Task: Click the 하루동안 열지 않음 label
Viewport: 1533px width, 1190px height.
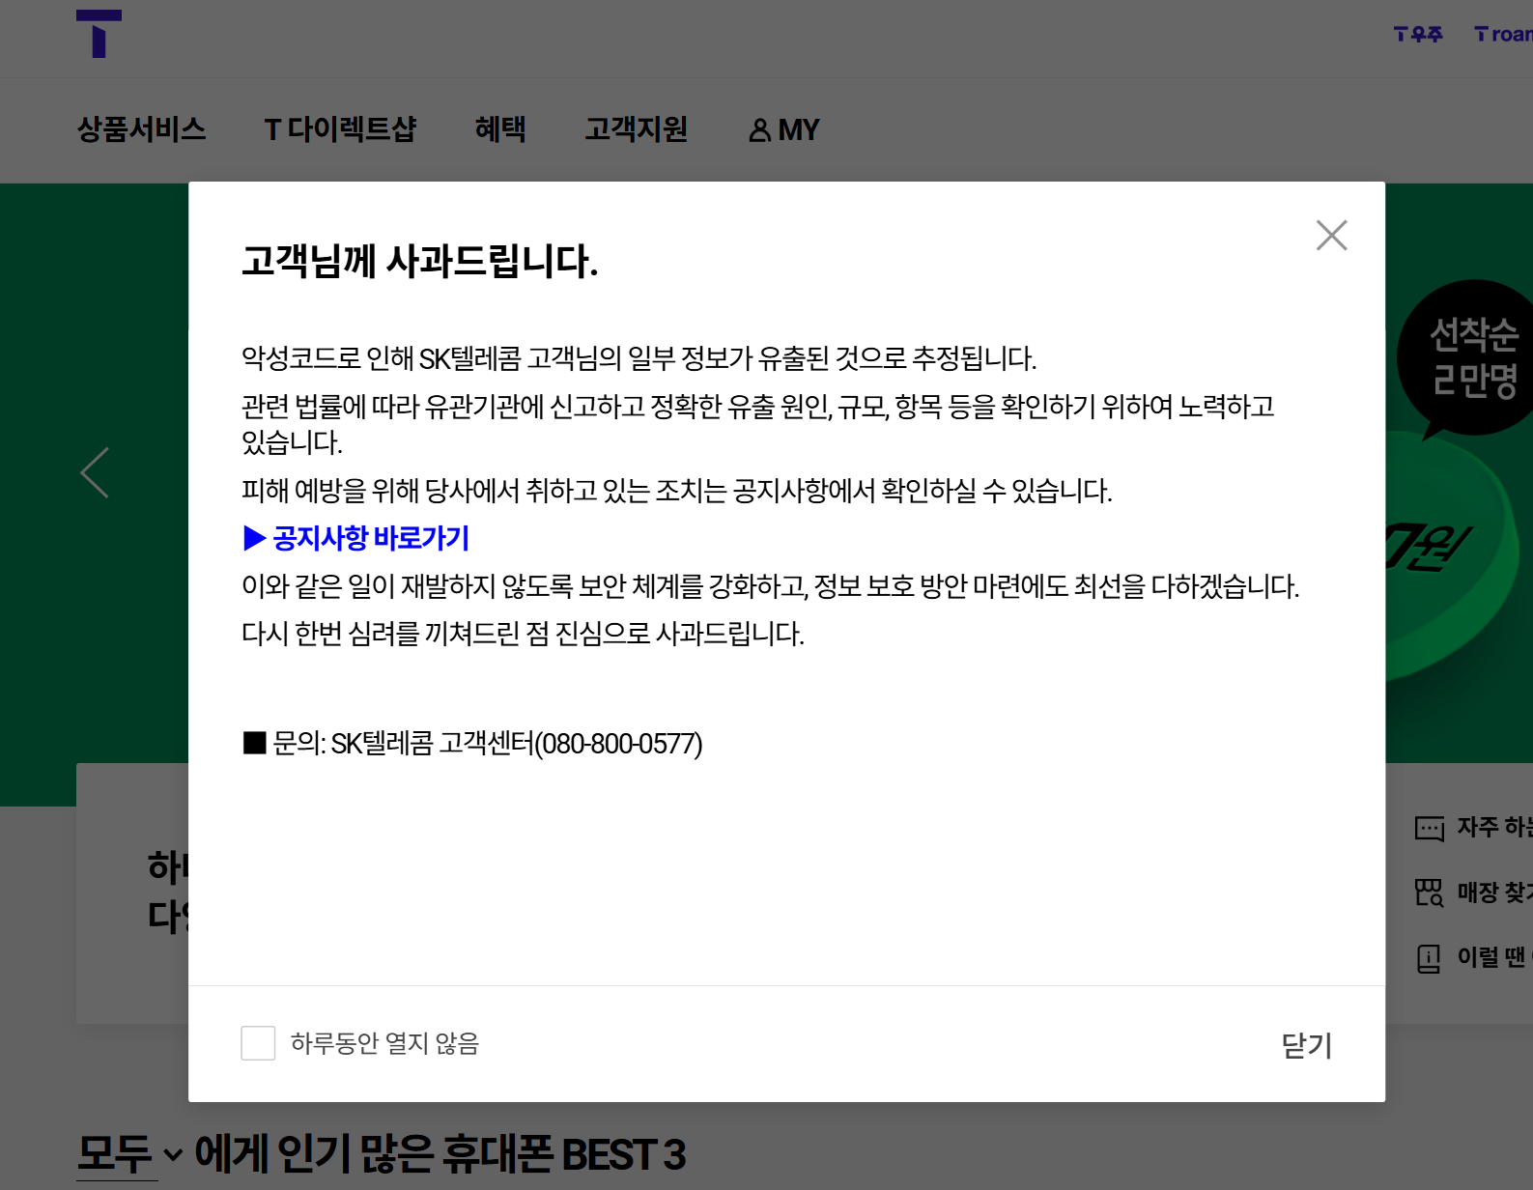Action: [x=384, y=1043]
